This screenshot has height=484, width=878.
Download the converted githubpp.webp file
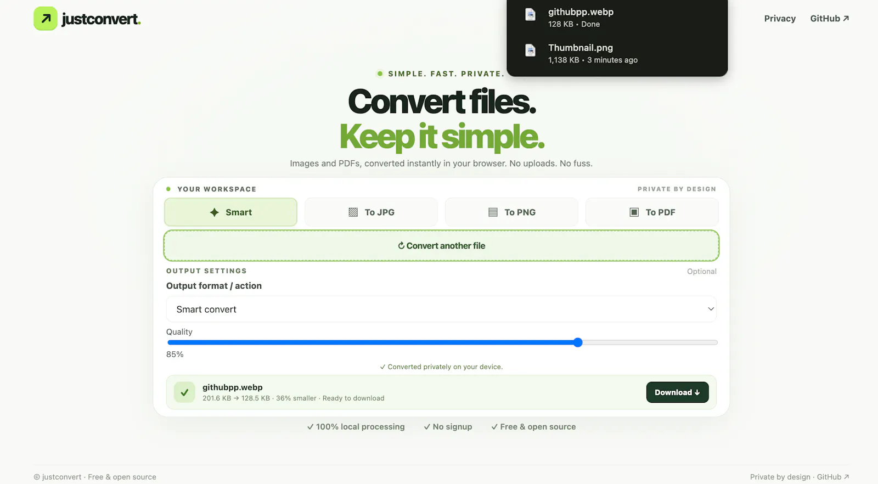677,392
